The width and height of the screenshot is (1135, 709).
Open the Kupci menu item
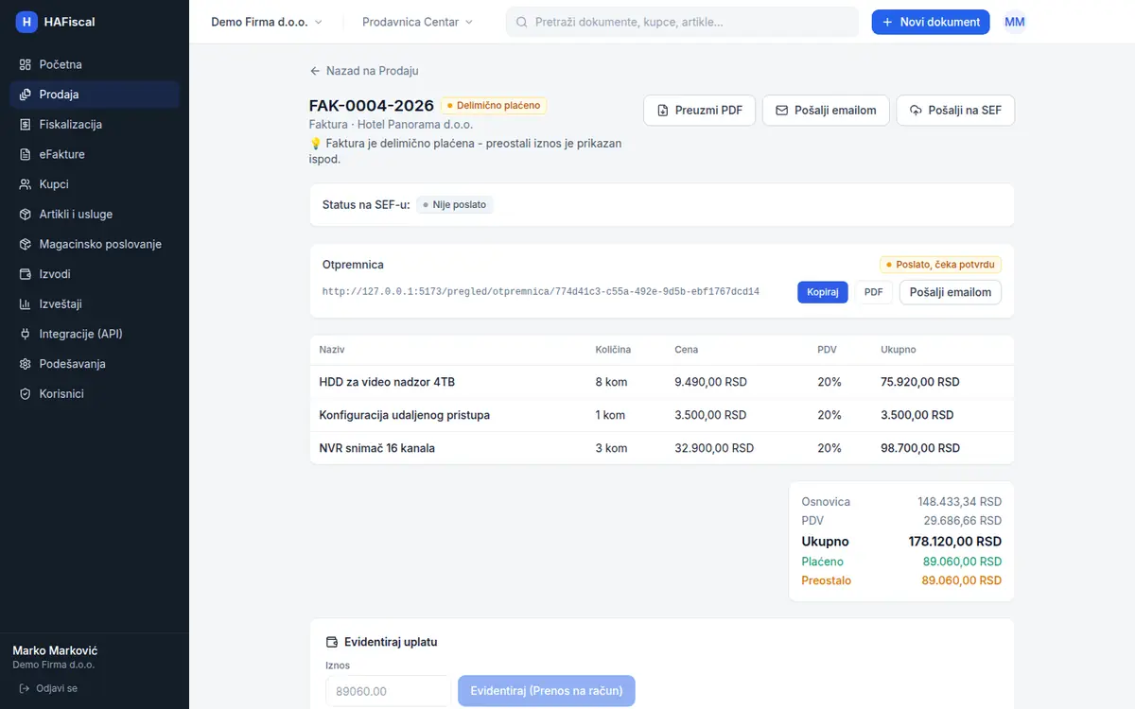(95, 184)
